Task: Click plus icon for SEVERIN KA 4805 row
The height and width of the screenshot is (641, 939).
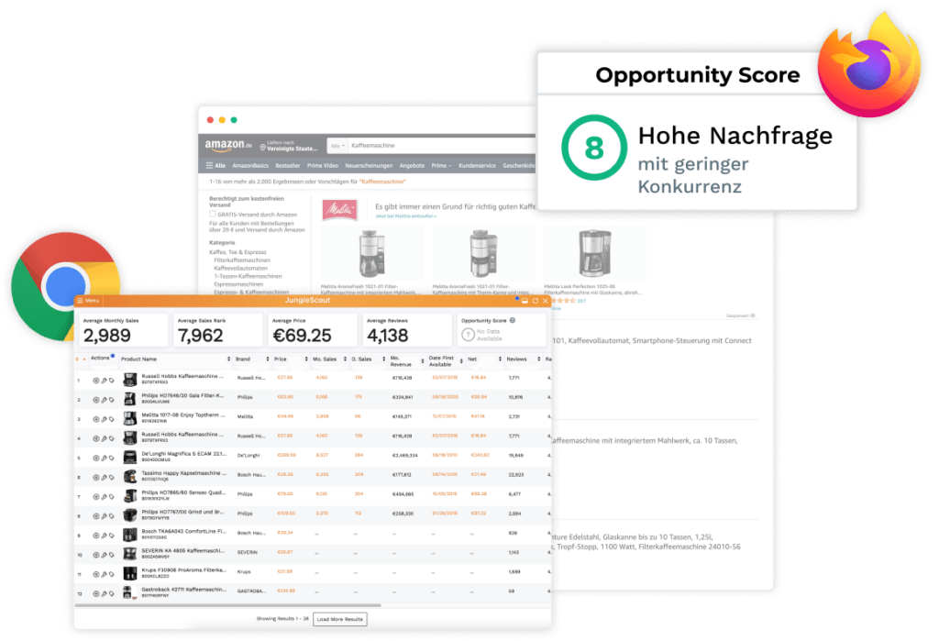Action: pos(95,555)
